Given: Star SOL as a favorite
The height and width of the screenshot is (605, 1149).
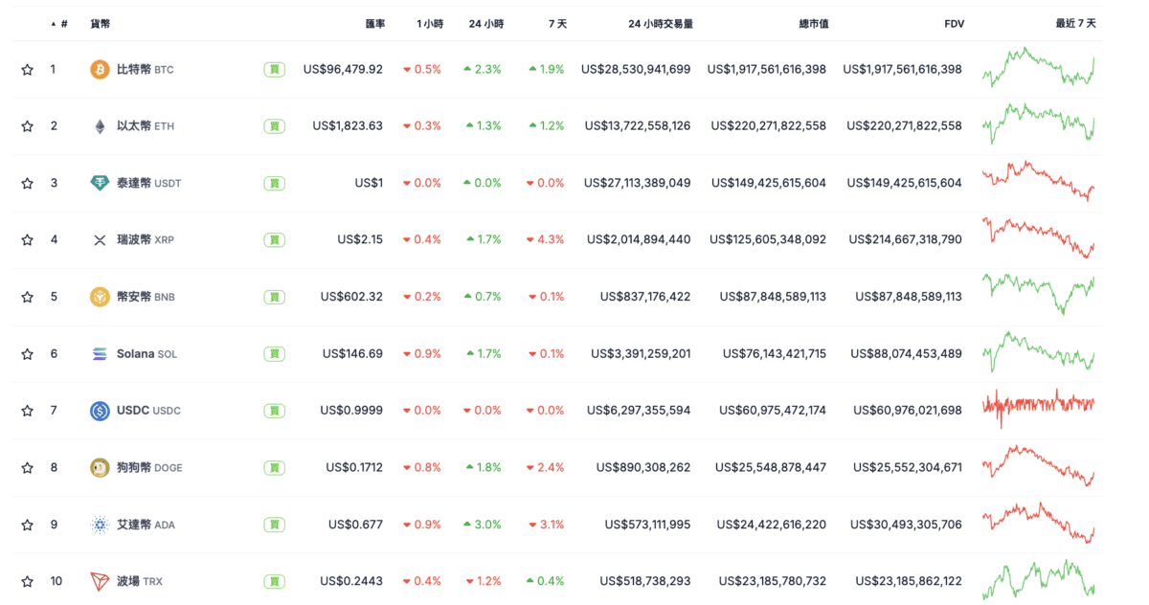Looking at the screenshot, I should click(x=28, y=354).
